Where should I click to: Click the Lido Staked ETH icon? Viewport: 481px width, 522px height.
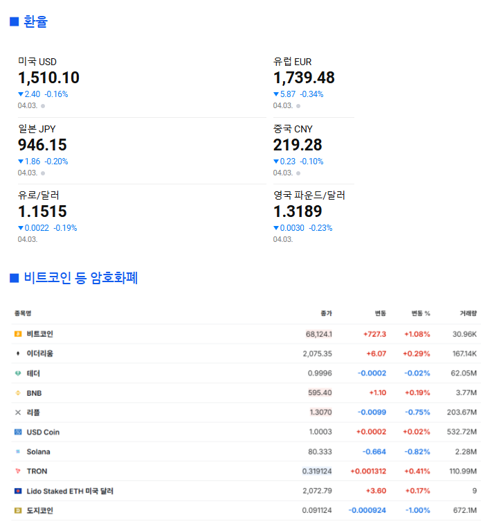(x=18, y=491)
